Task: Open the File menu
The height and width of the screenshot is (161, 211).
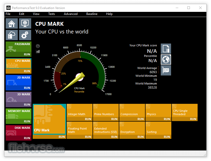Action: [8, 14]
